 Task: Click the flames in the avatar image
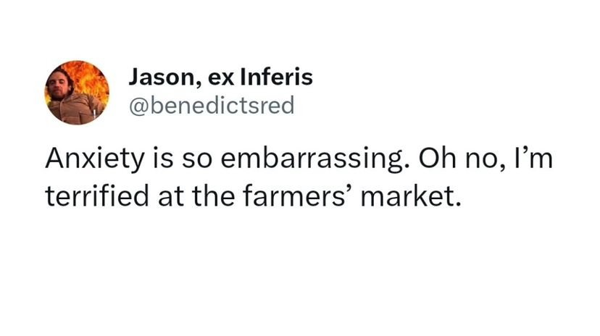point(91,80)
